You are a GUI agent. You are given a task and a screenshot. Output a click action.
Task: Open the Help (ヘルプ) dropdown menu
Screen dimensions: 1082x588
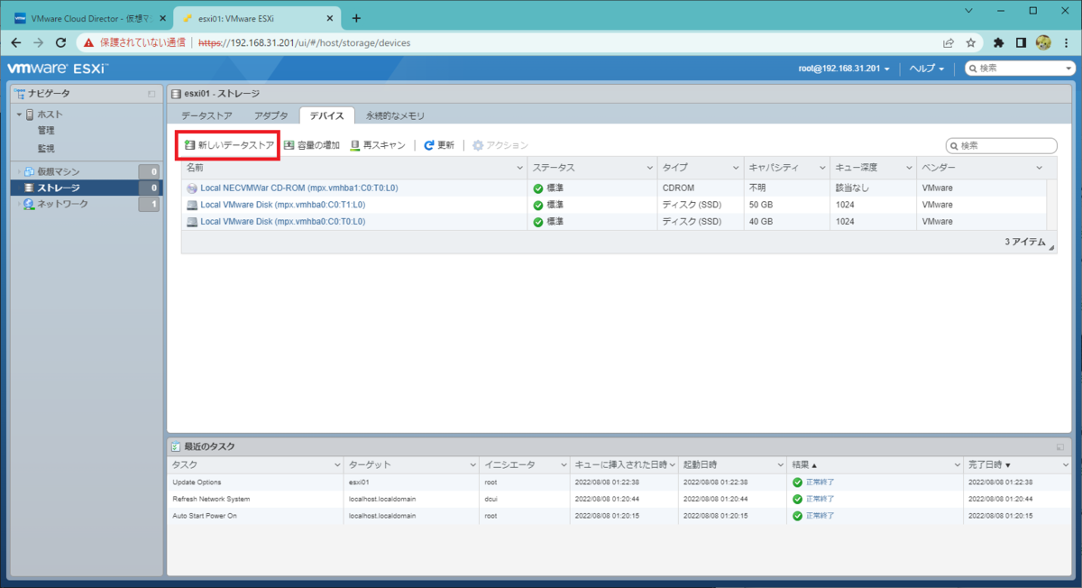927,69
